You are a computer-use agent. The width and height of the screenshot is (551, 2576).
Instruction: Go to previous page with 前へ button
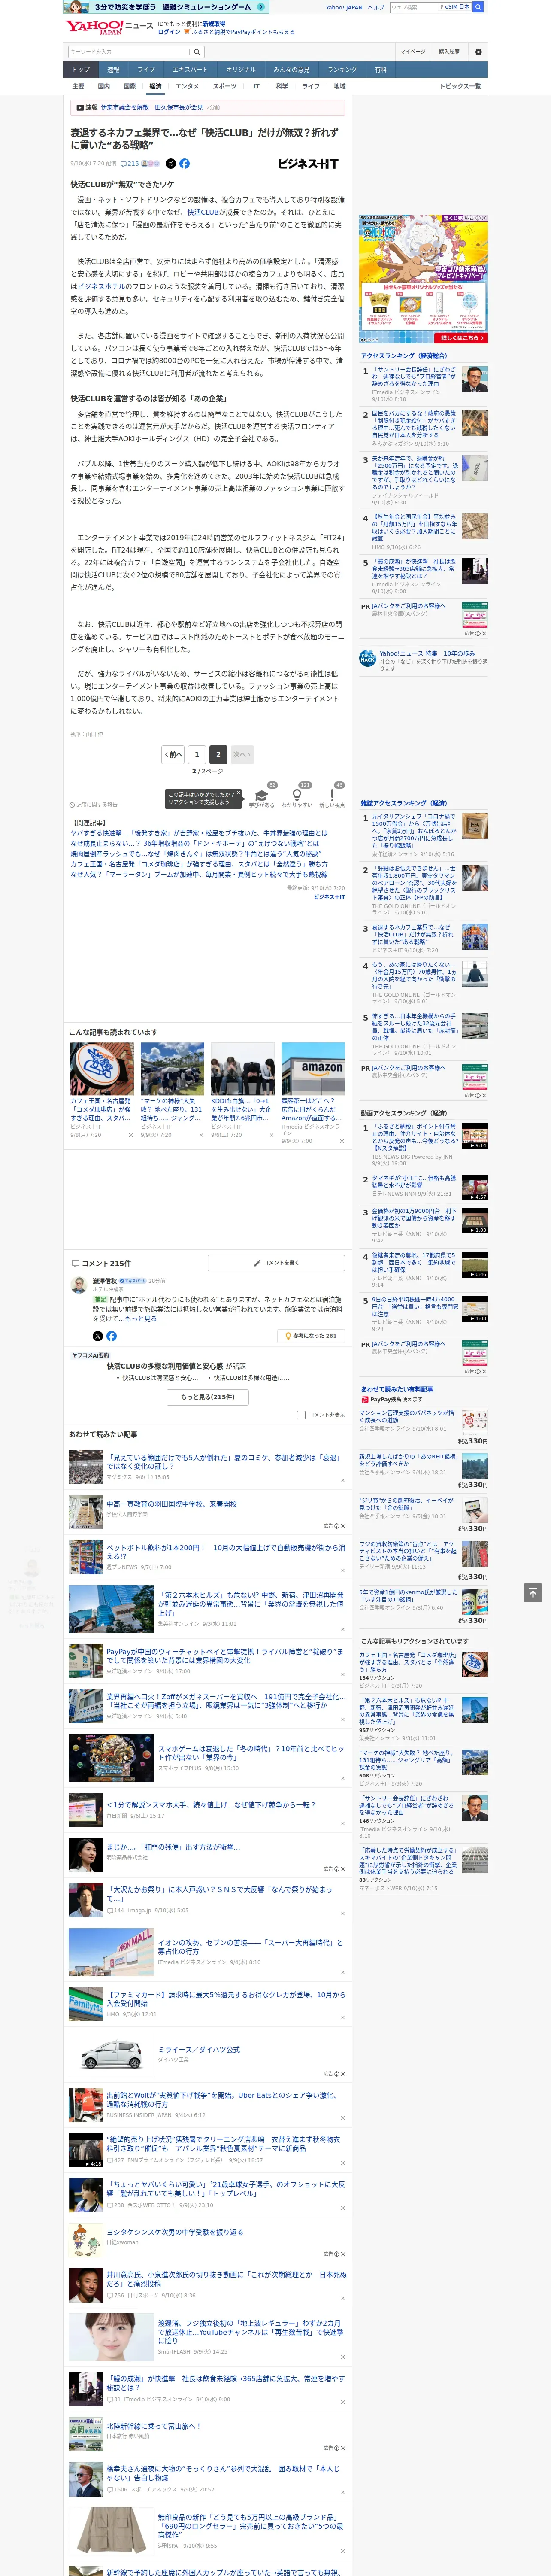click(173, 755)
